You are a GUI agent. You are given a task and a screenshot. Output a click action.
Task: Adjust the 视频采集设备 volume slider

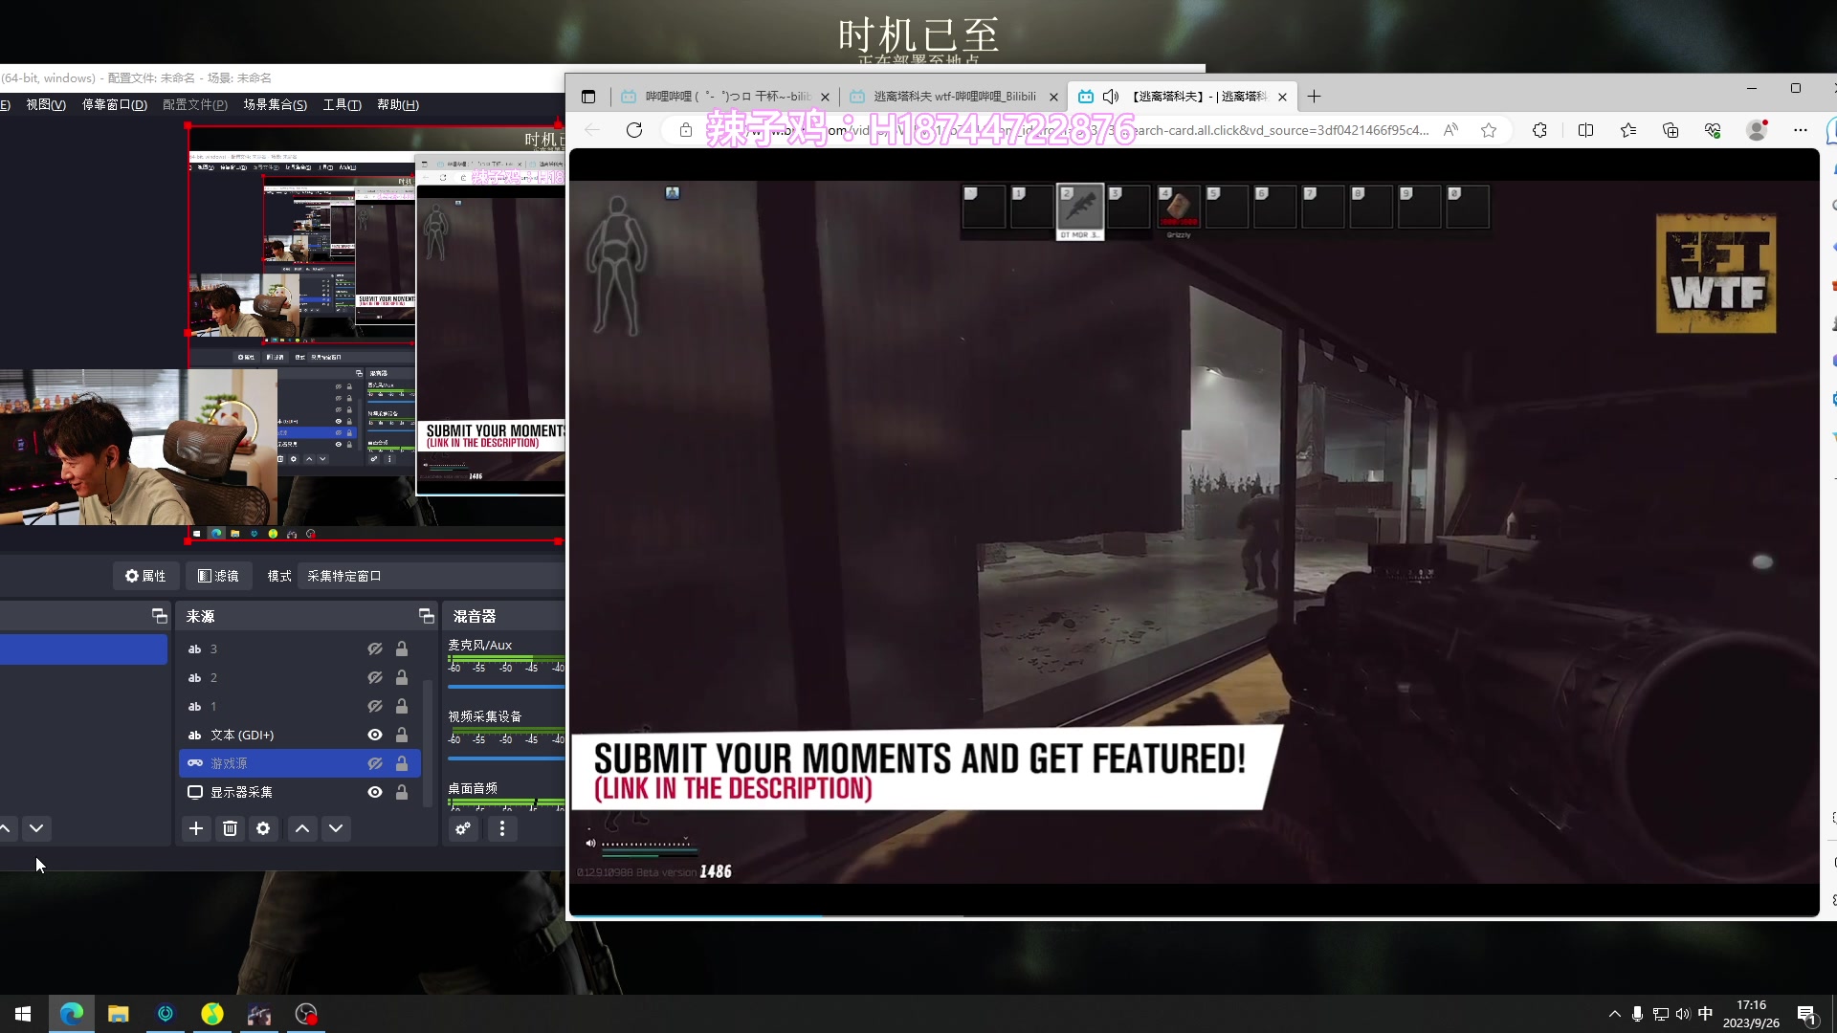click(506, 758)
